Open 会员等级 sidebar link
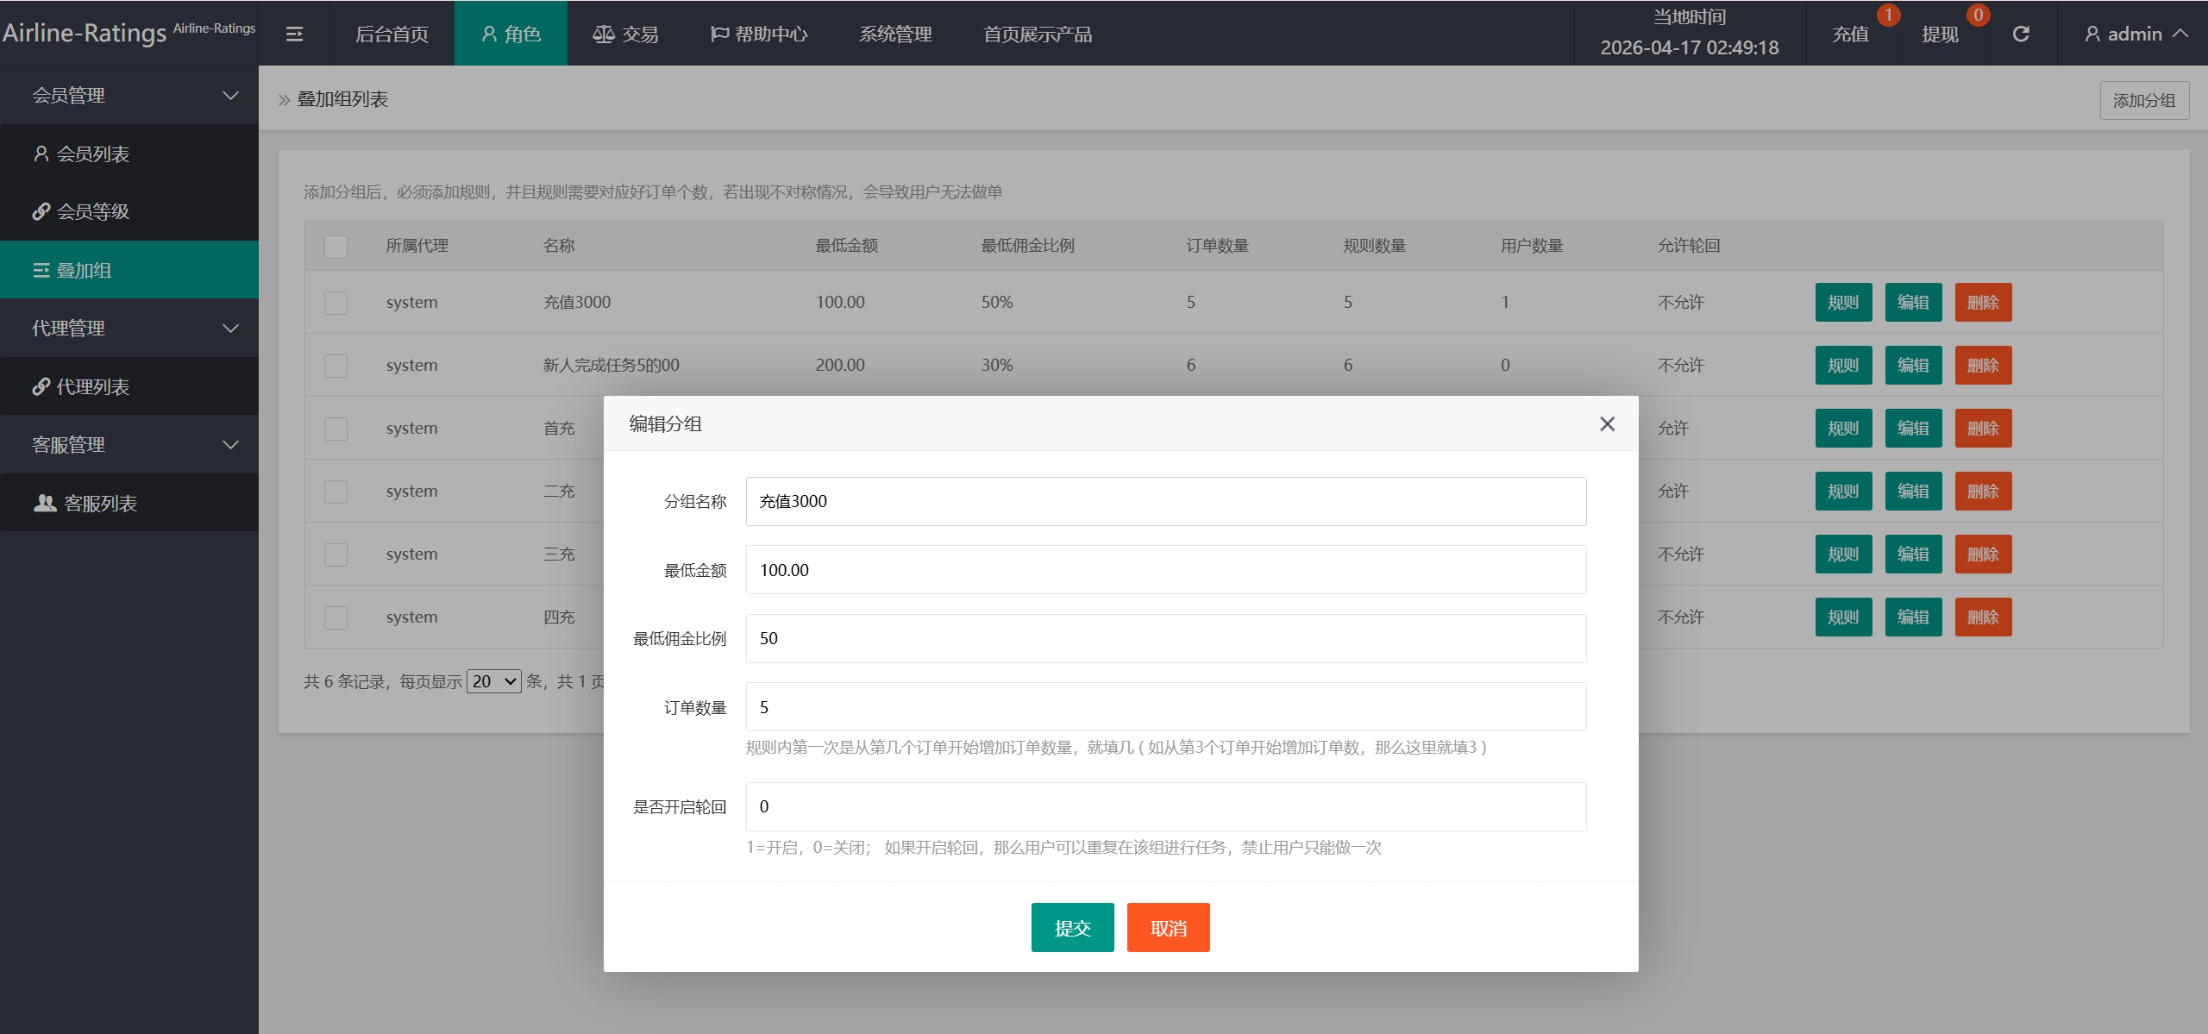2208x1034 pixels. click(x=92, y=211)
